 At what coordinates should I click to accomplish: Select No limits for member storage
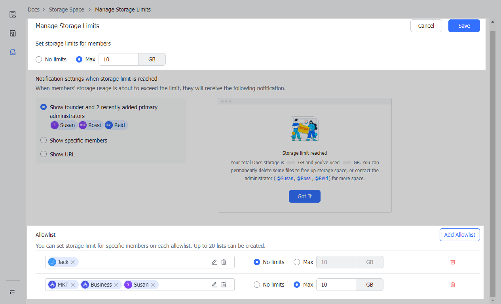tap(39, 59)
